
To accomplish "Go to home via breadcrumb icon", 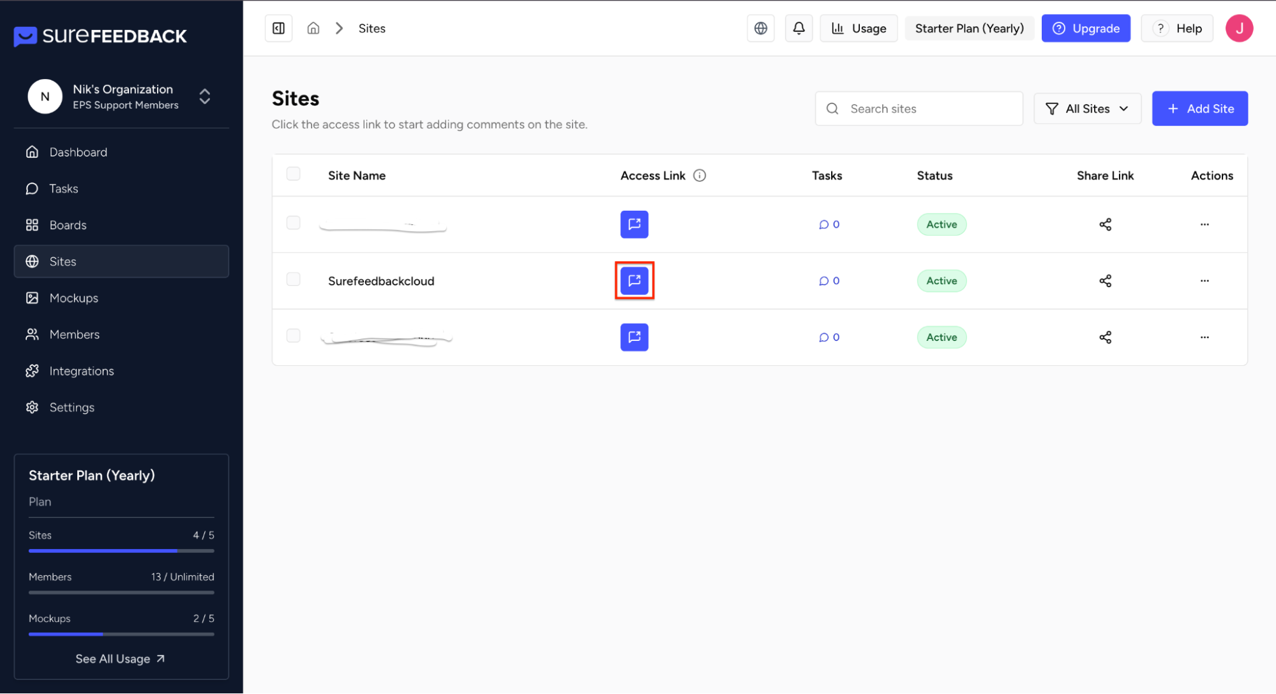I will (313, 28).
